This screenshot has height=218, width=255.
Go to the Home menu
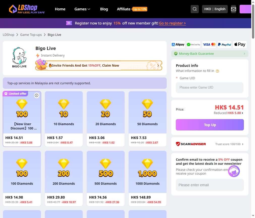click(x=60, y=9)
